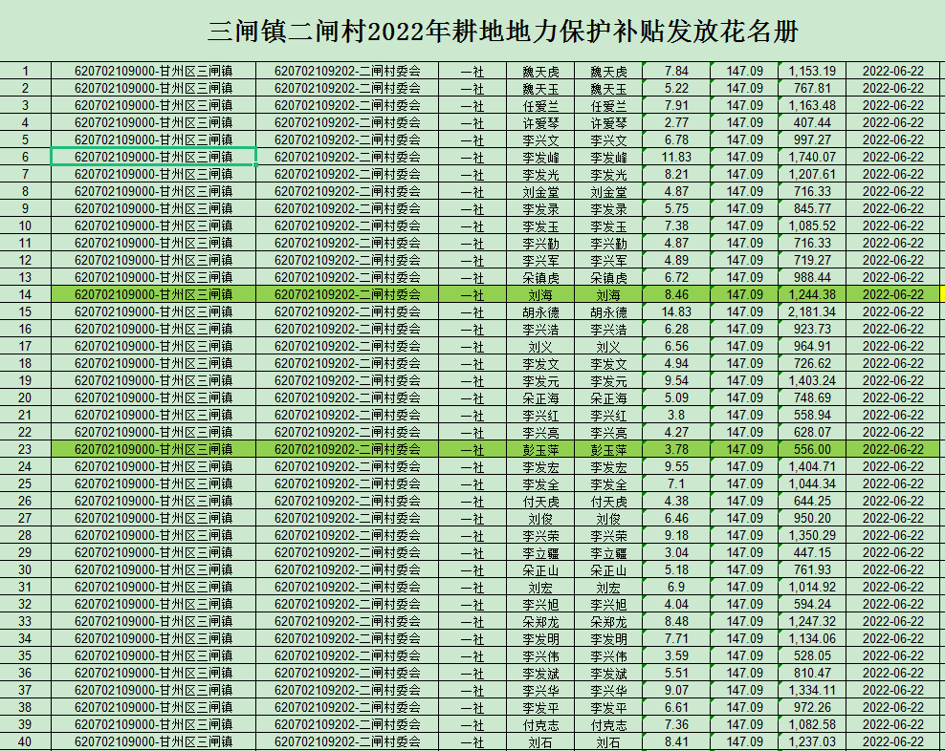This screenshot has height=751, width=945.
Task: Select the amount 628.07 for 李兴亮
Action: coord(812,433)
